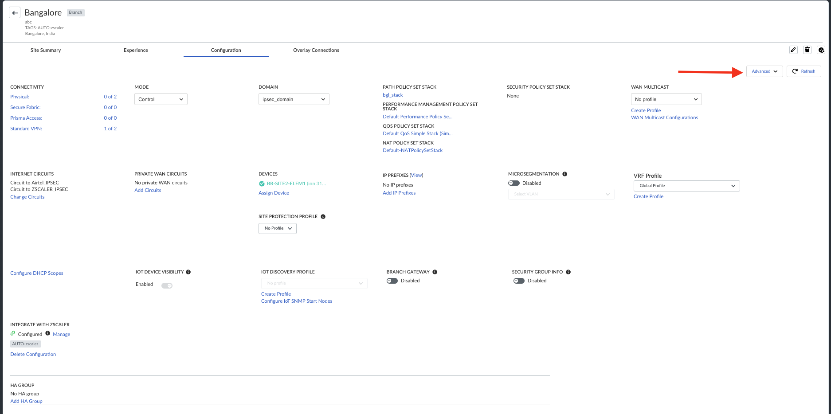
Task: Click Add Circuits under Private WAN Circuits
Action: point(148,190)
